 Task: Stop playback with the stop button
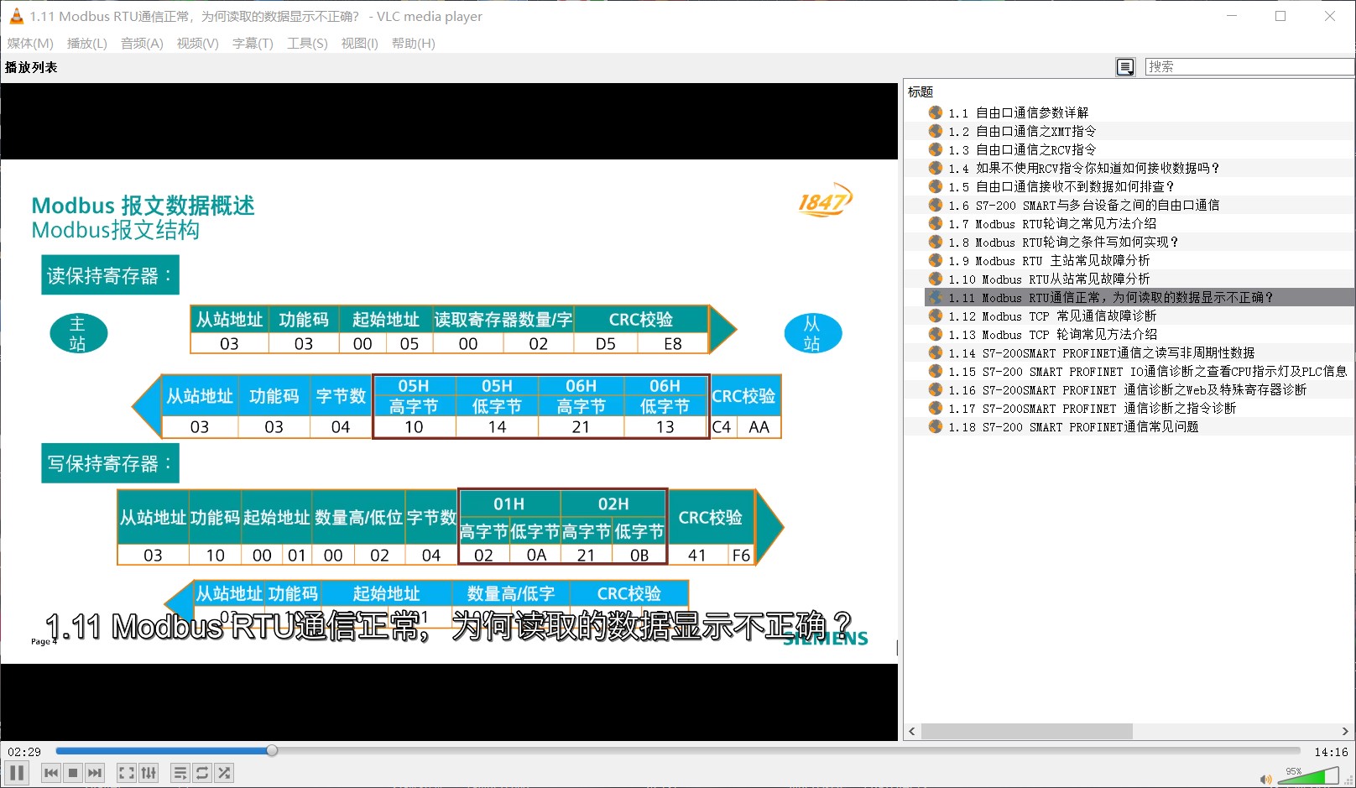pyautogui.click(x=73, y=773)
